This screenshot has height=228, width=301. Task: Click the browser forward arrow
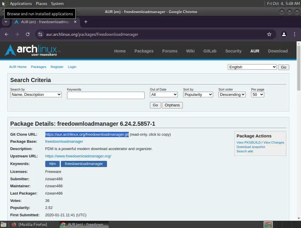click(x=17, y=34)
